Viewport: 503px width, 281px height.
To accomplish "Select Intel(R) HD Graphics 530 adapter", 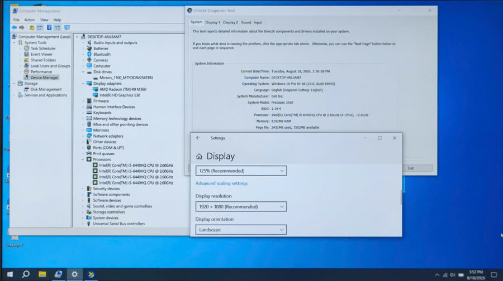I will click(120, 95).
